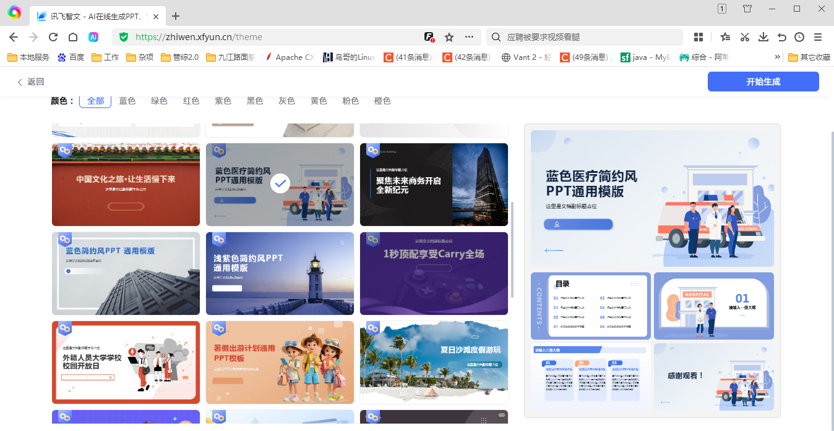Open the 管综2.0 bookmarks folder
Image resolution: width=834 pixels, height=431 pixels.
click(179, 57)
